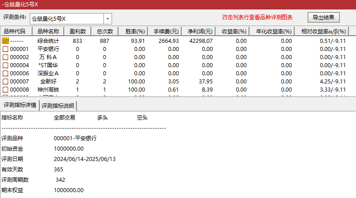
Task: Sort by the 总次数 column header
Action: point(105,31)
